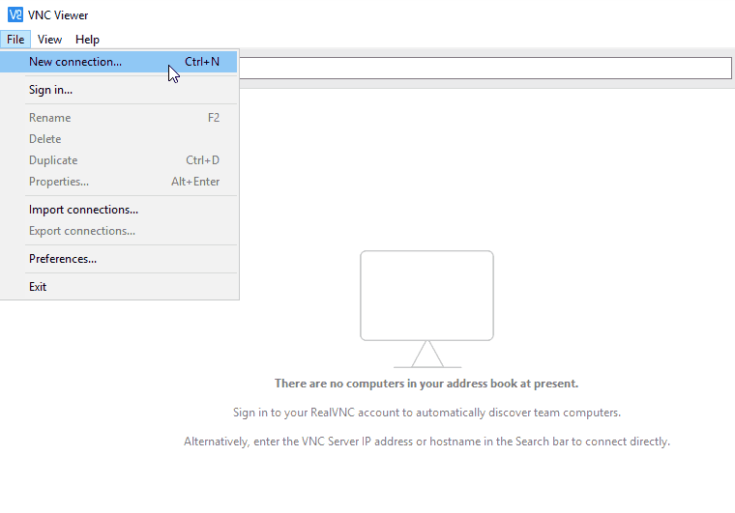Click 'Sign in to your RealVNC account' text
The image size is (735, 513).
426,413
